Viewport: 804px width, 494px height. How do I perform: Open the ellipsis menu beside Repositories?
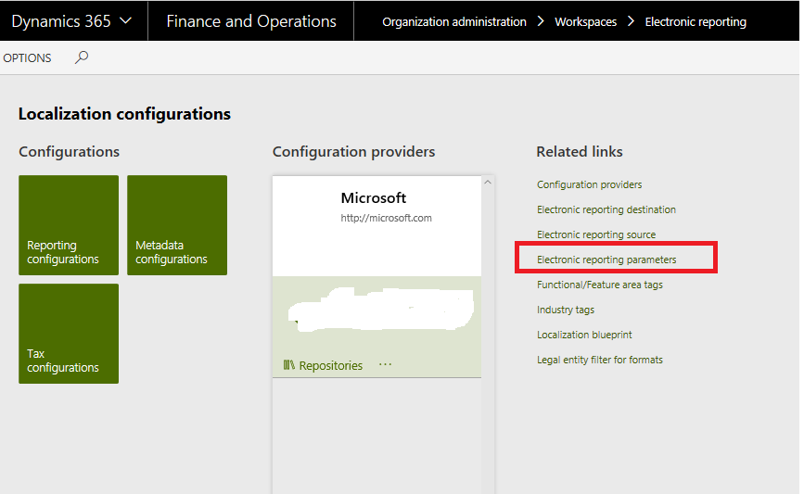pyautogui.click(x=385, y=365)
